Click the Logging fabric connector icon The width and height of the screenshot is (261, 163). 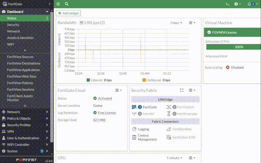134,129
